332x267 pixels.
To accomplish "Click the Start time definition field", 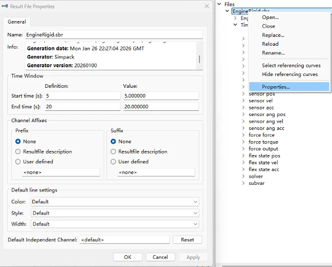I will tap(82, 96).
